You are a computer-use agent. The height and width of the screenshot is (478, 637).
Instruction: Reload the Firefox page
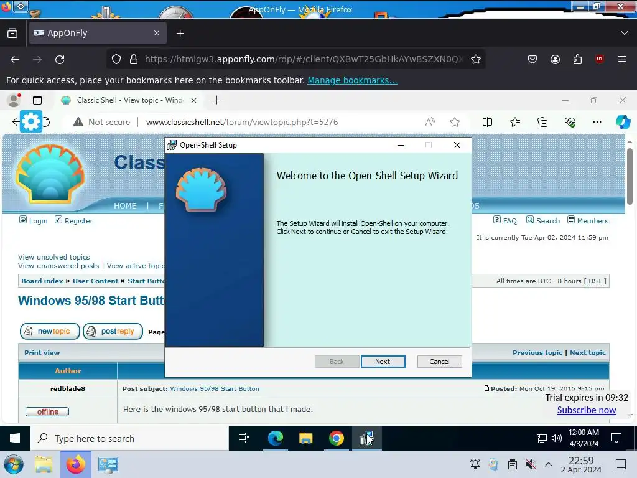(x=60, y=59)
